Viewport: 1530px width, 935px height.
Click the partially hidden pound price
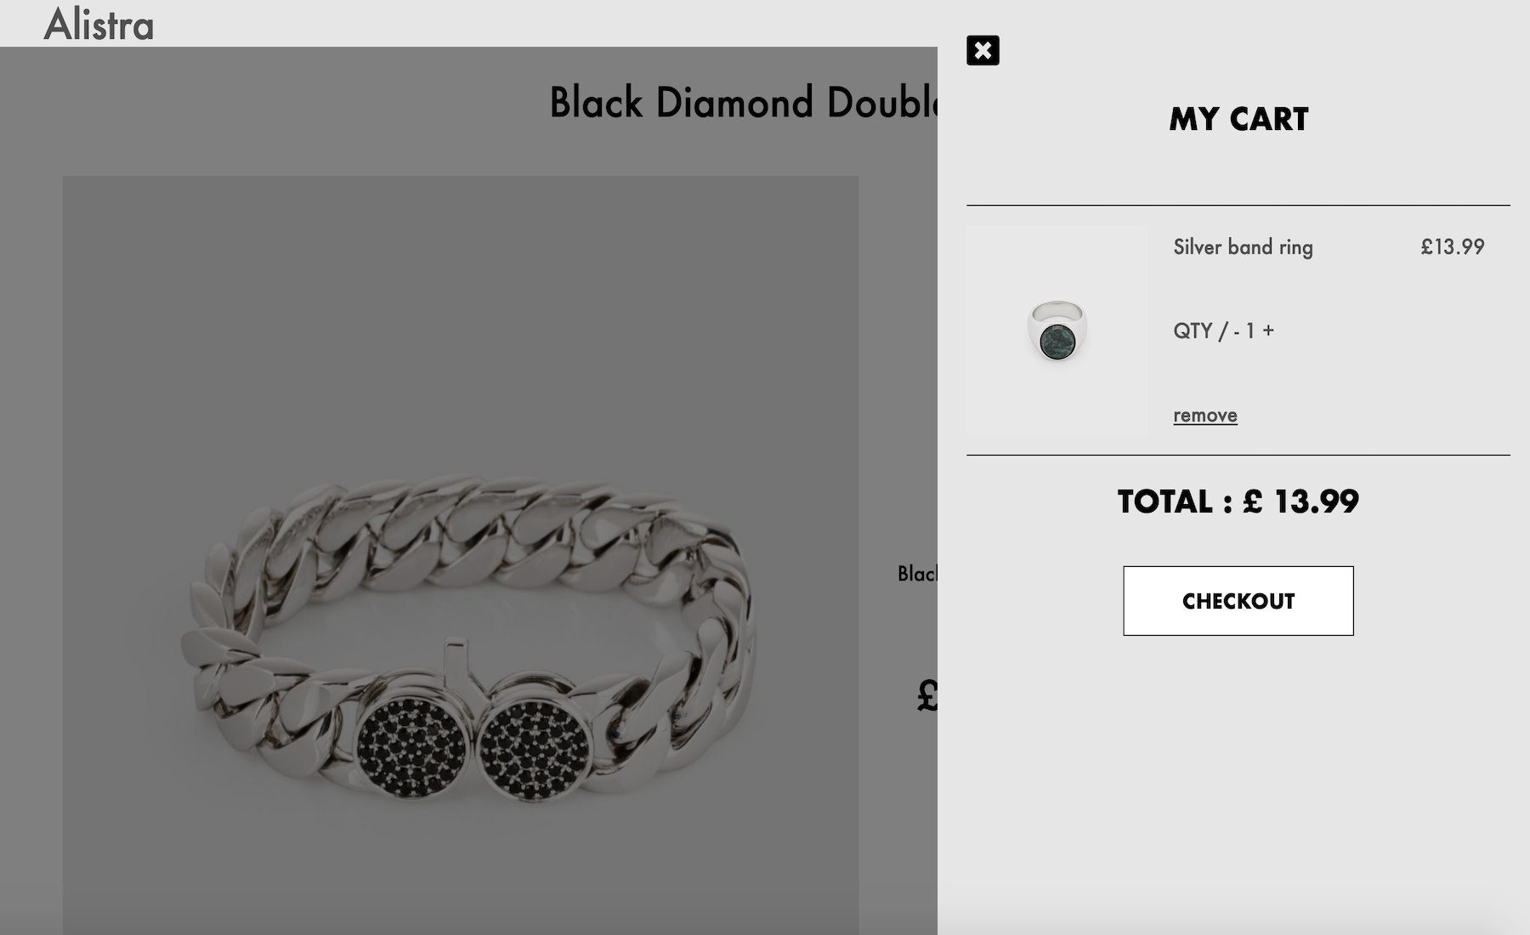pyautogui.click(x=926, y=697)
